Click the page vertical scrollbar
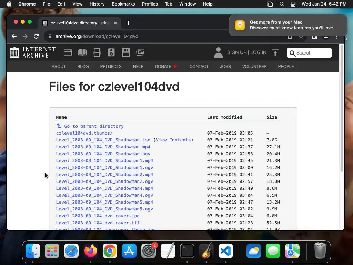353x265 pixels. [x=342, y=108]
